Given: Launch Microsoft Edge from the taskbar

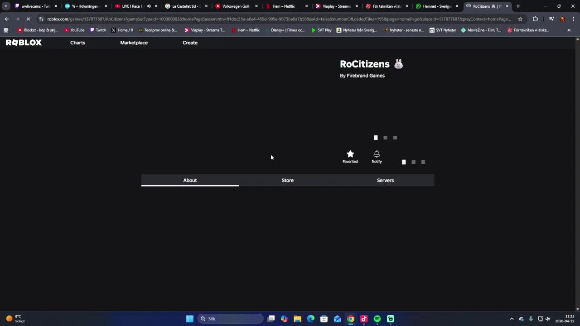Looking at the screenshot, I should tap(311, 319).
